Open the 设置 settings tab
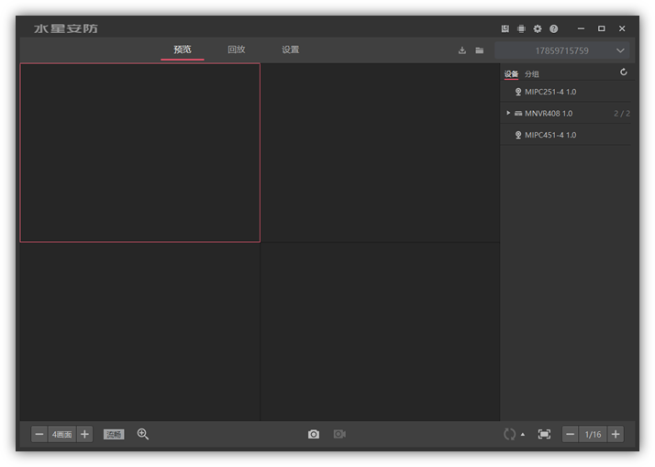This screenshot has height=467, width=655. coord(291,50)
